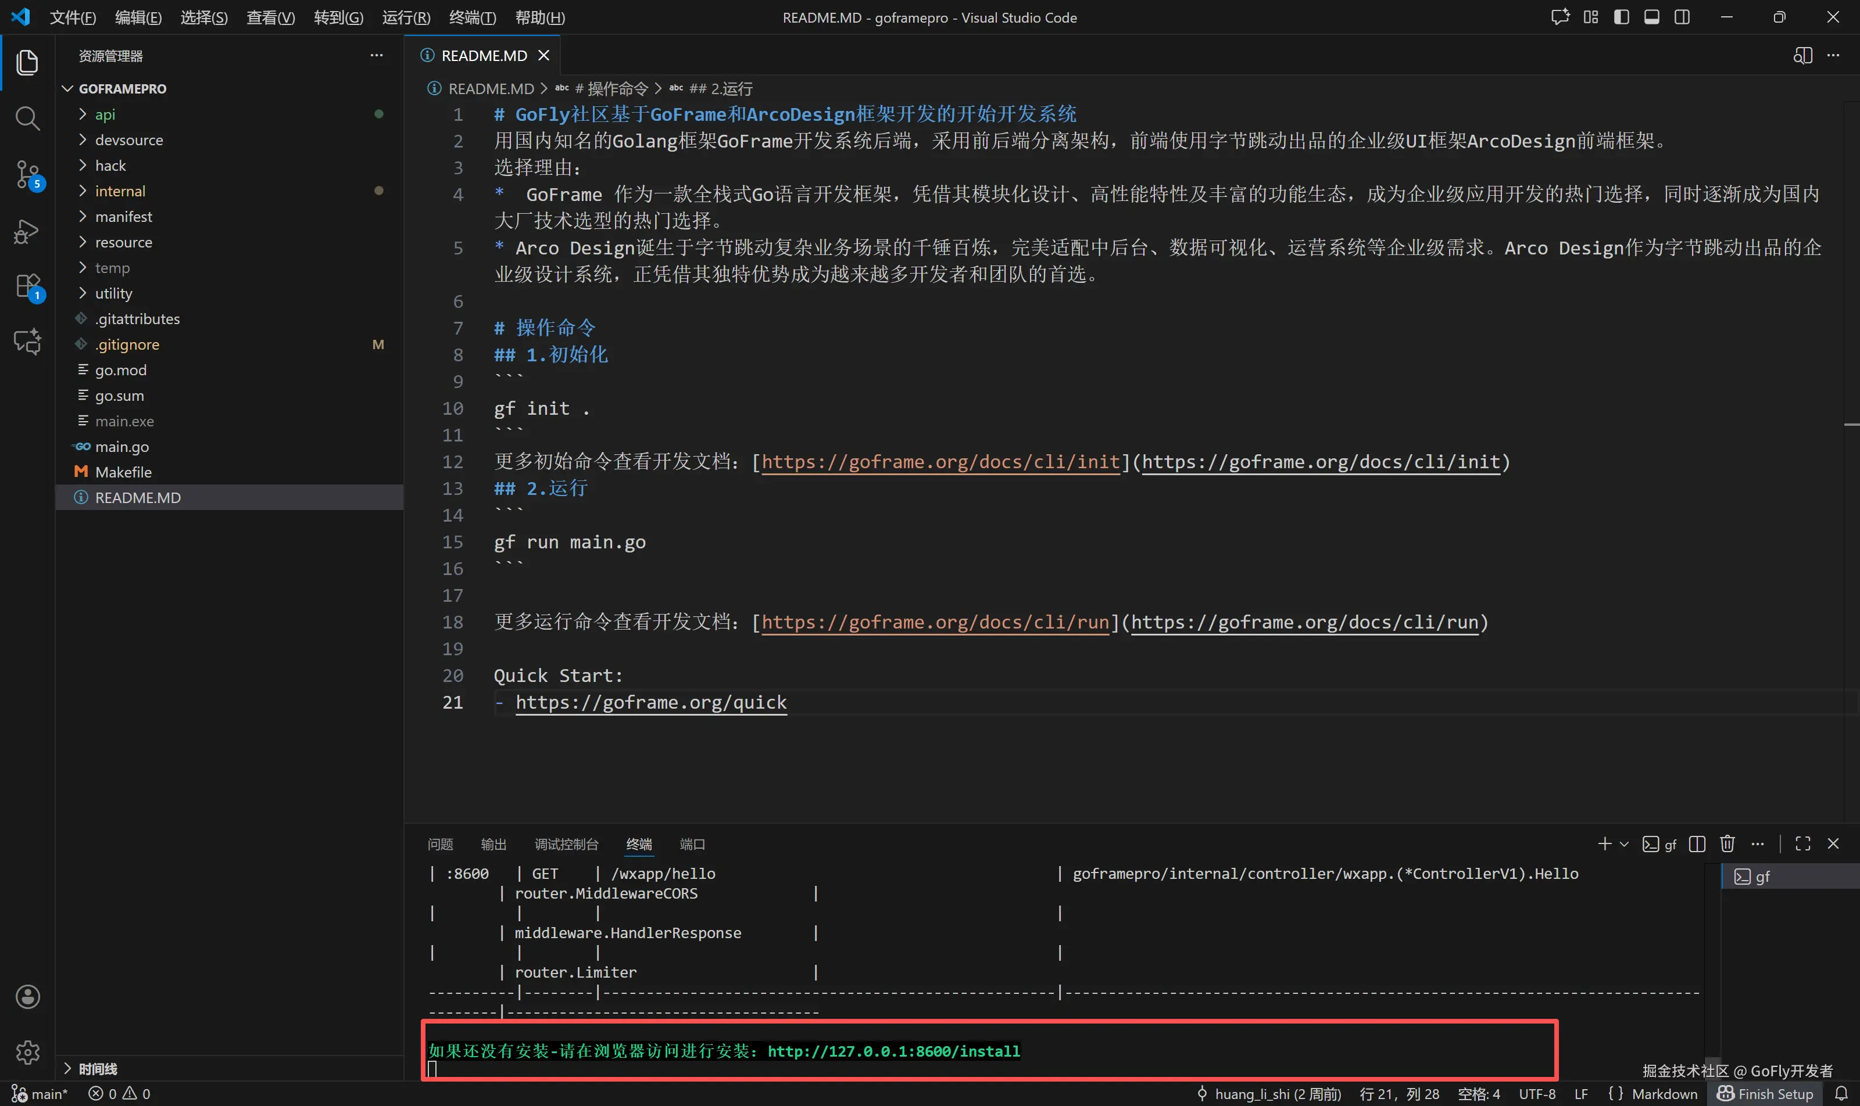Kill terminal with trash icon
Image resolution: width=1860 pixels, height=1106 pixels.
click(1727, 843)
